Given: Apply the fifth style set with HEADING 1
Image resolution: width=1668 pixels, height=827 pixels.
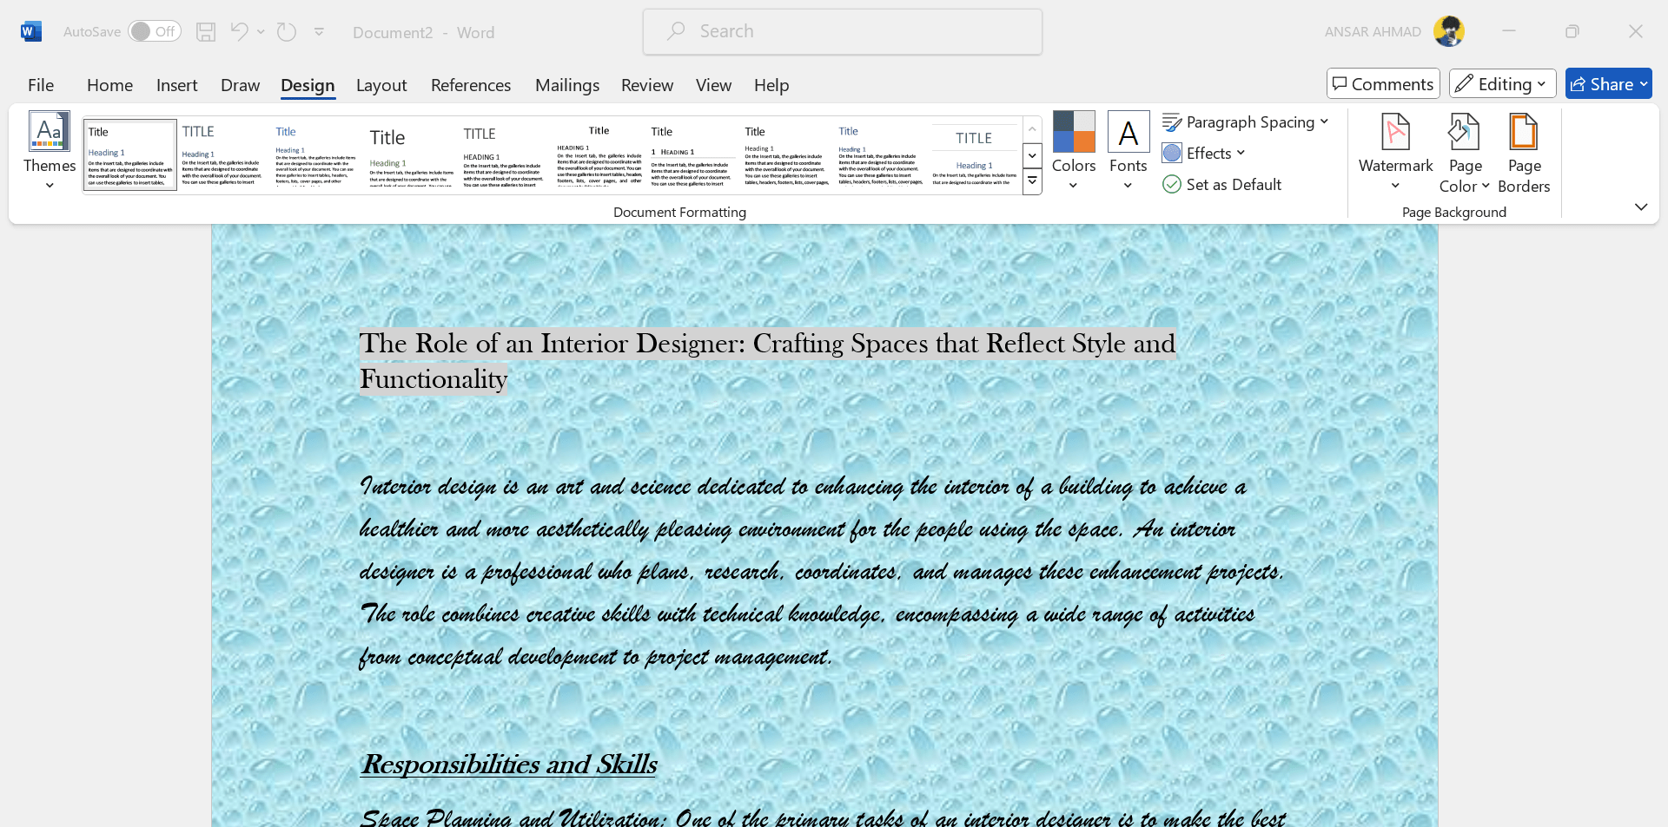Looking at the screenshot, I should [505, 155].
